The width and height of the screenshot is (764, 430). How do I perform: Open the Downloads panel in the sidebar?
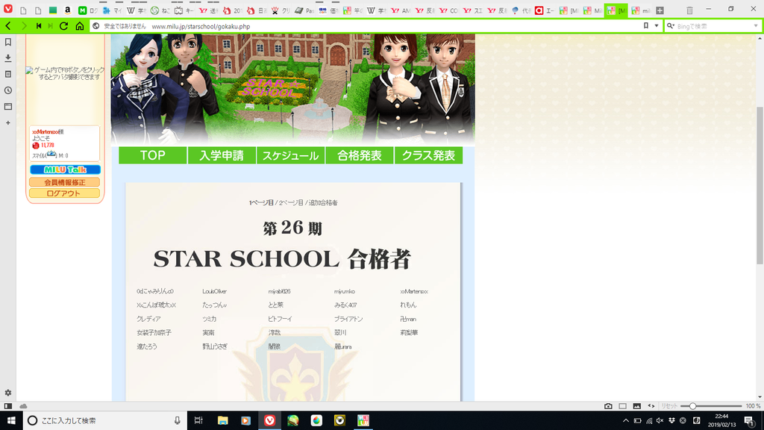[7, 58]
